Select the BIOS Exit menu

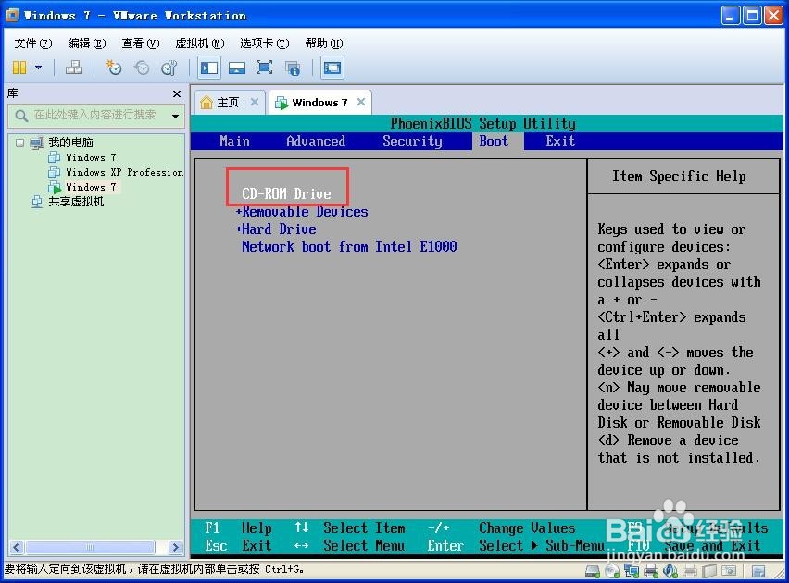coord(560,142)
